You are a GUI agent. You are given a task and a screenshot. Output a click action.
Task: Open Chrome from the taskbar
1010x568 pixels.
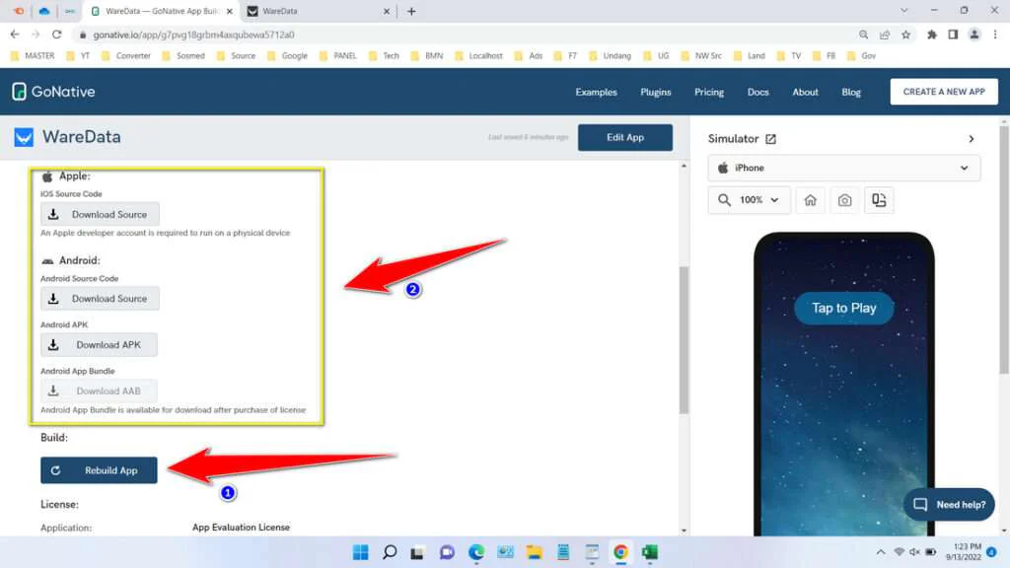[x=620, y=552]
